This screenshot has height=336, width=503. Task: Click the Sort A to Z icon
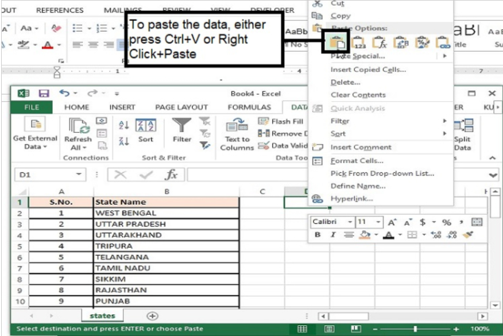[x=124, y=125]
